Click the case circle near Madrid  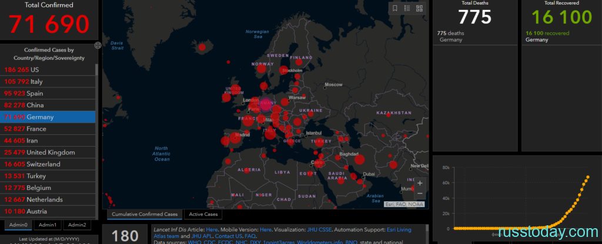point(235,138)
